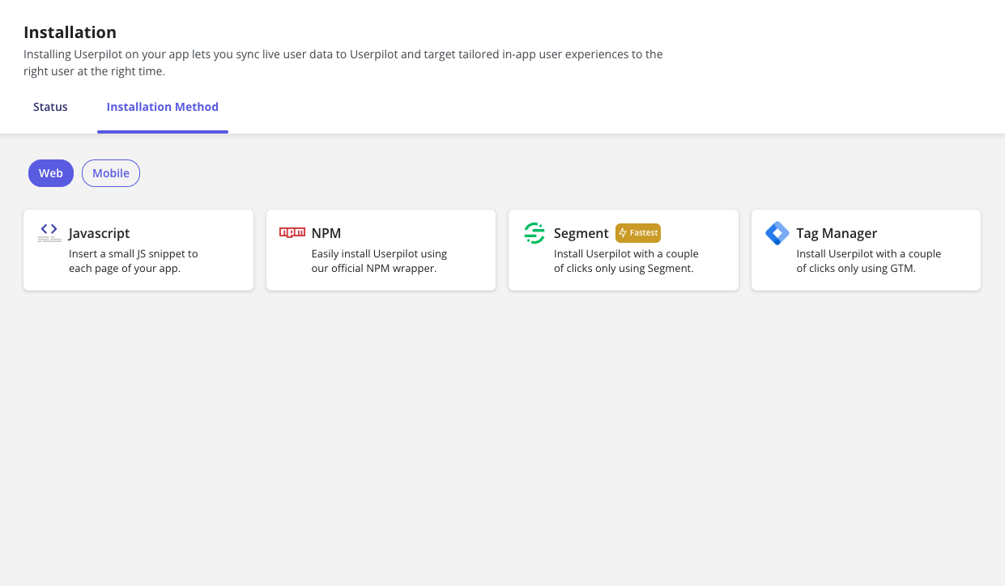Click the Javascript card title
The image size is (1005, 586).
pyautogui.click(x=99, y=233)
